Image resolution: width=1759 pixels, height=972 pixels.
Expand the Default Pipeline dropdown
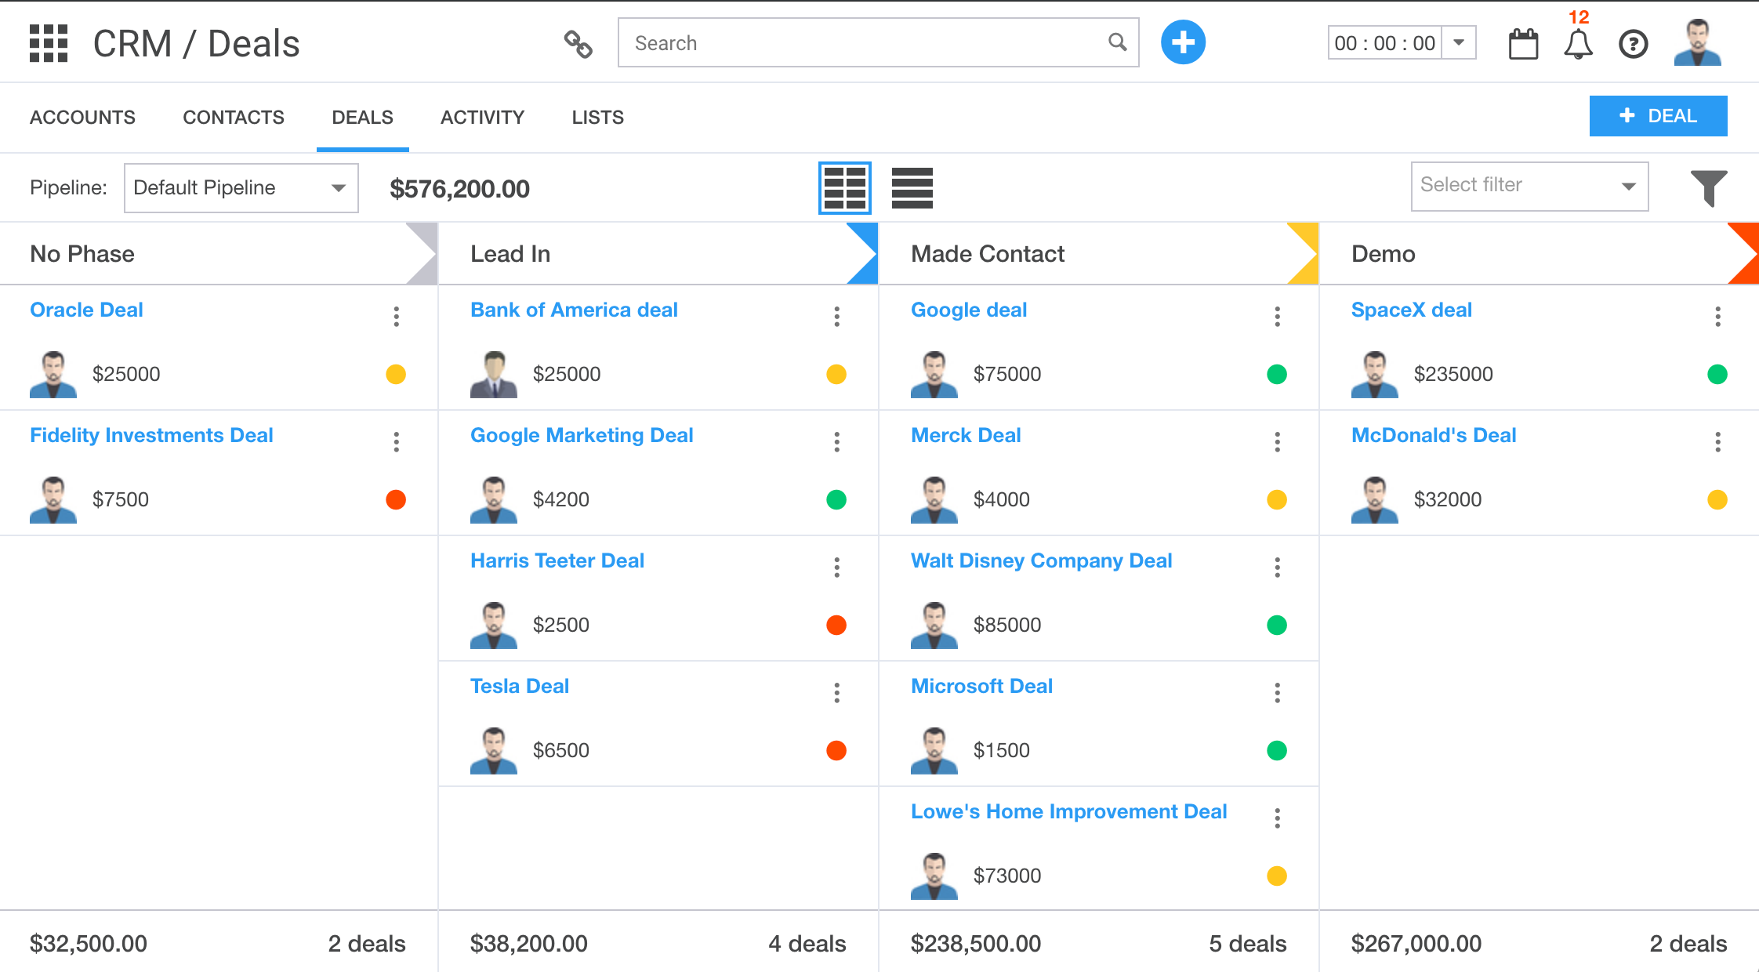(x=241, y=188)
